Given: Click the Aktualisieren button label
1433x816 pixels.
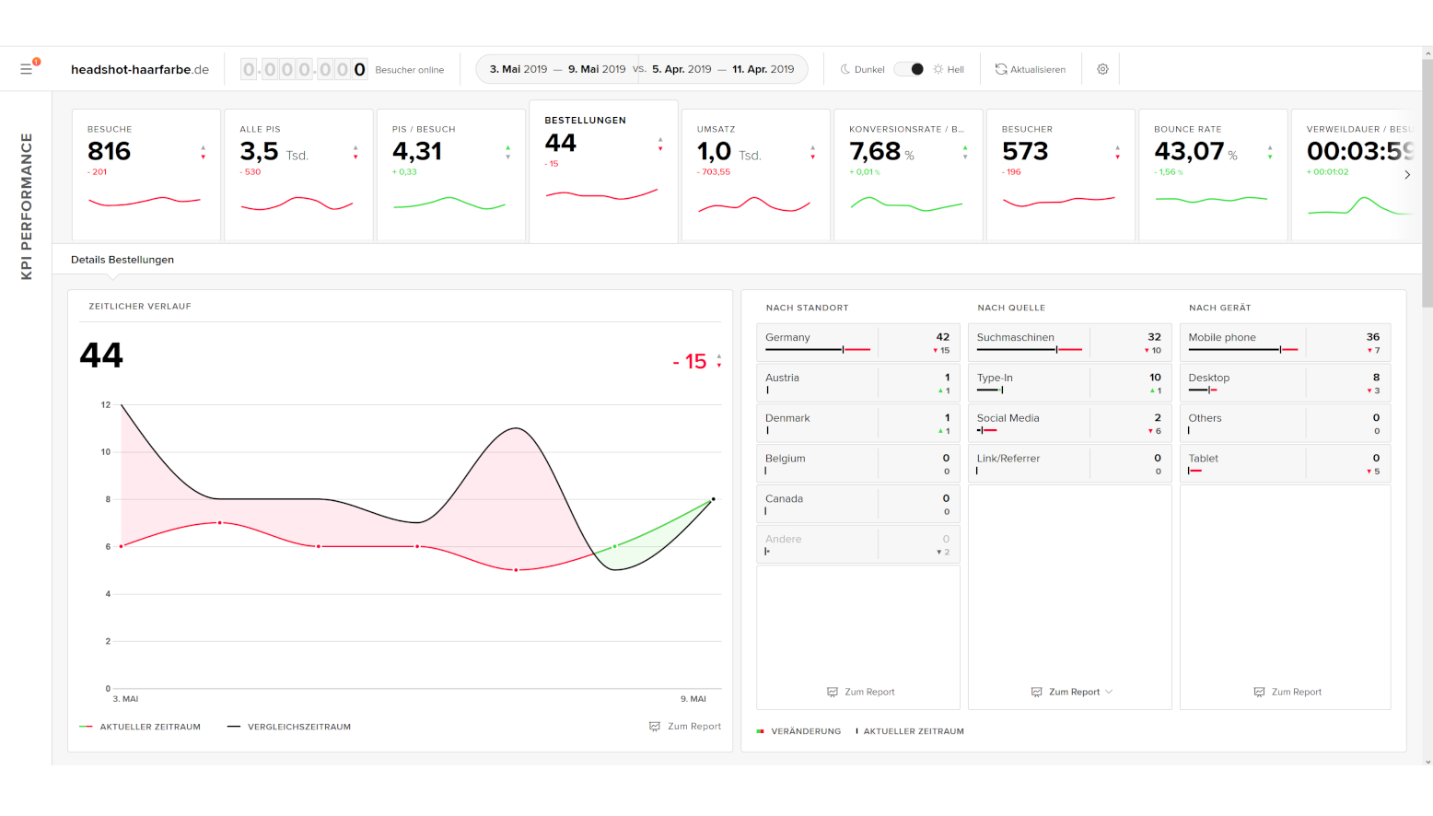Looking at the screenshot, I should tap(1038, 69).
